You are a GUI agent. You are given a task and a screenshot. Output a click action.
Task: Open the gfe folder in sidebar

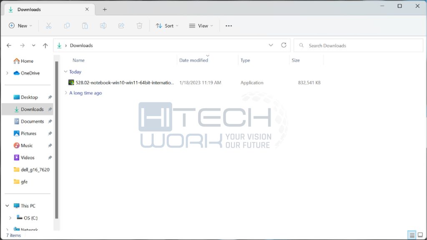pyautogui.click(x=21, y=182)
